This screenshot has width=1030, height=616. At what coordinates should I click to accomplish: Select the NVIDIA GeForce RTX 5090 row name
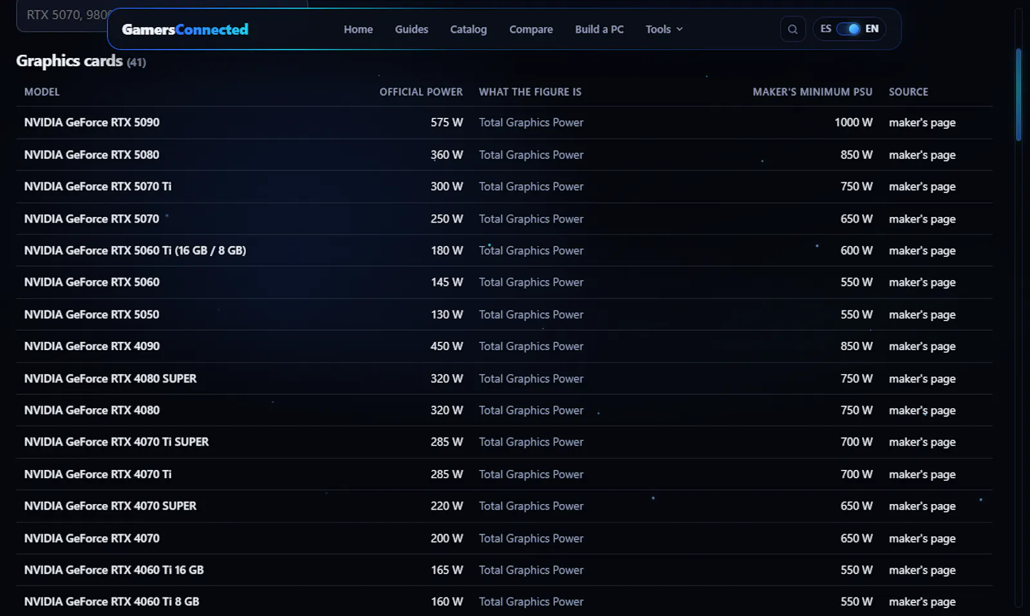pyautogui.click(x=92, y=122)
